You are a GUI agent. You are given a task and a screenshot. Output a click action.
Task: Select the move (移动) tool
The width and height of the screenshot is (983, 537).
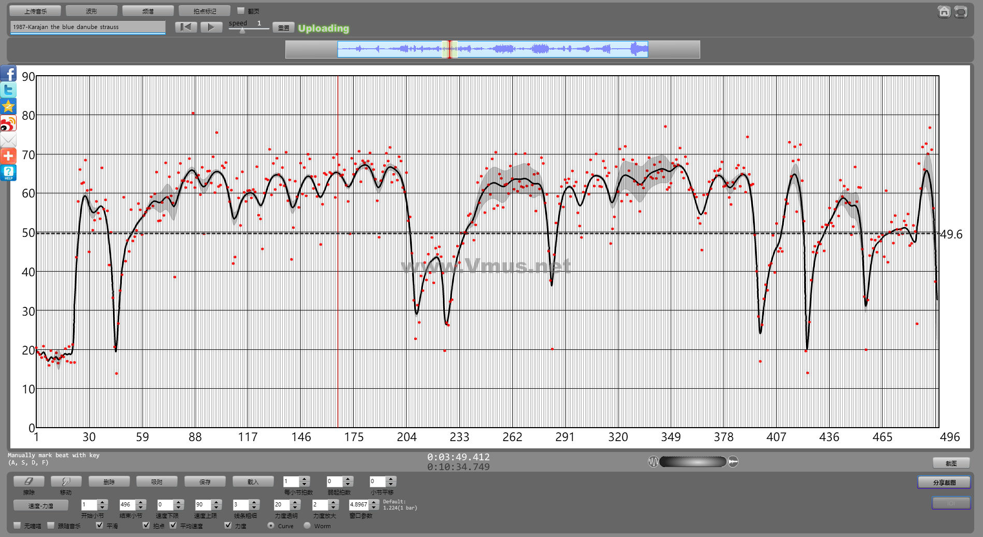[x=66, y=482]
